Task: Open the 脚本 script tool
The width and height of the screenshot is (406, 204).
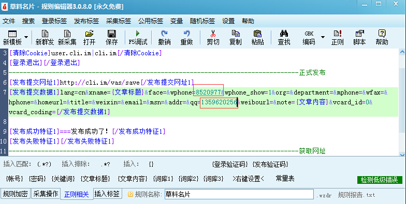Action: (359, 37)
